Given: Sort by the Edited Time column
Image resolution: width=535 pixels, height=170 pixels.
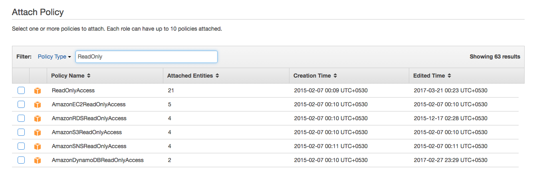Looking at the screenshot, I should (x=432, y=76).
